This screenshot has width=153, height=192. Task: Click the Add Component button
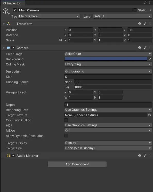point(77,164)
